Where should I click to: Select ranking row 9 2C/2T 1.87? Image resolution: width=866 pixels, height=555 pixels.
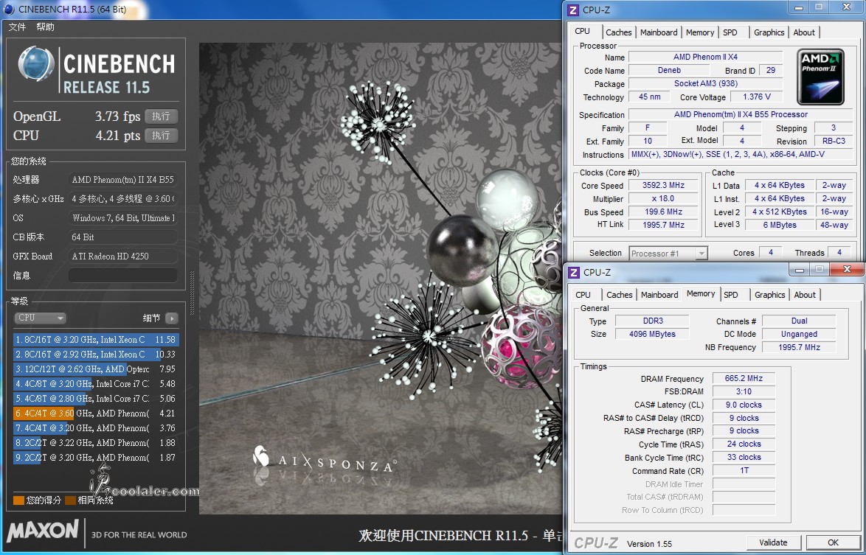tap(96, 458)
